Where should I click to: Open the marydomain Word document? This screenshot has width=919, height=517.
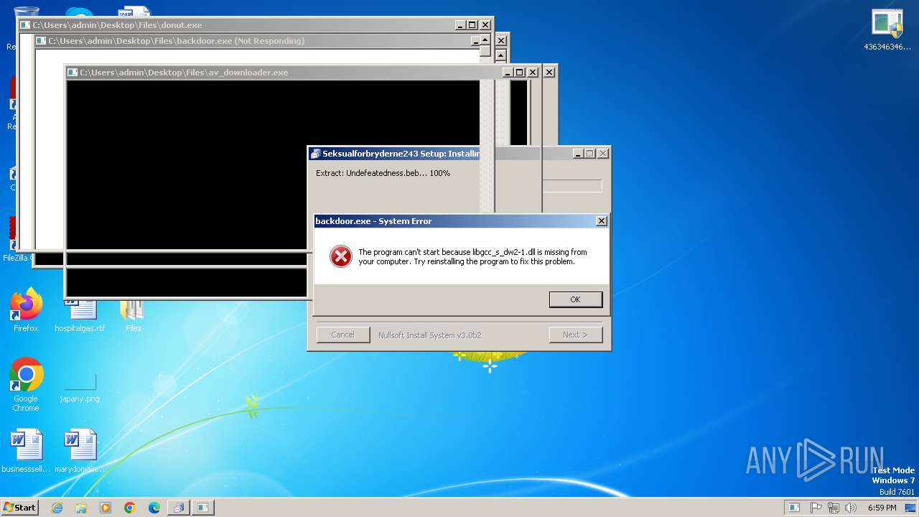click(x=80, y=451)
